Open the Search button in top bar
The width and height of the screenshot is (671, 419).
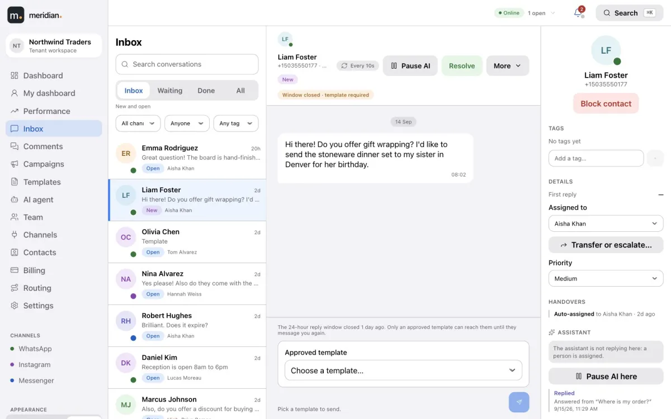click(x=629, y=13)
